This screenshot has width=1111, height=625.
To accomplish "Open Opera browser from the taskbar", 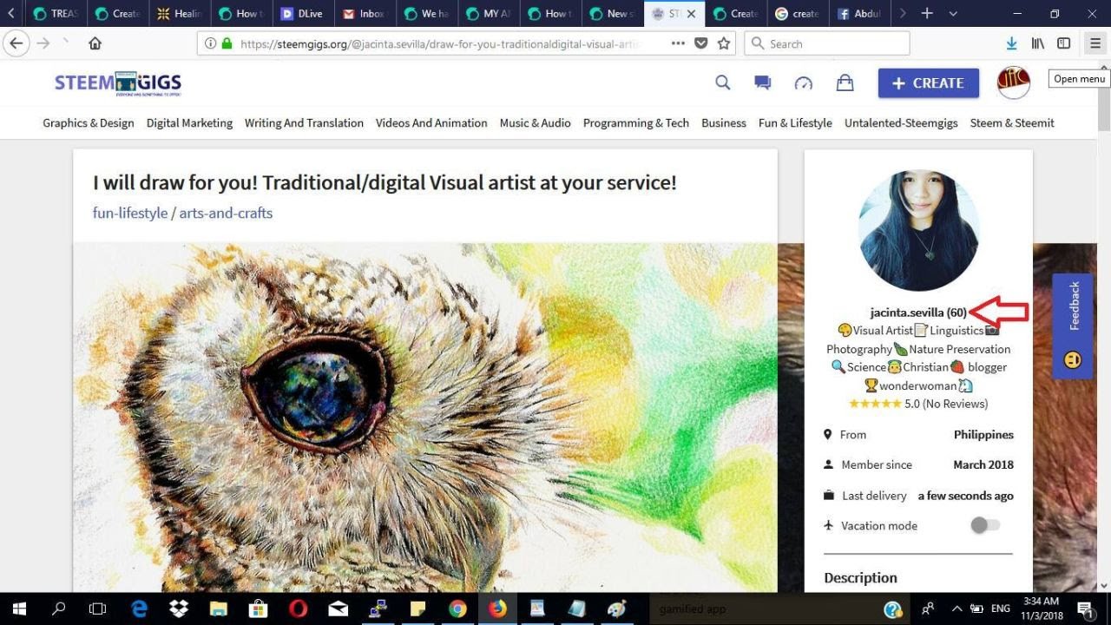I will click(298, 609).
